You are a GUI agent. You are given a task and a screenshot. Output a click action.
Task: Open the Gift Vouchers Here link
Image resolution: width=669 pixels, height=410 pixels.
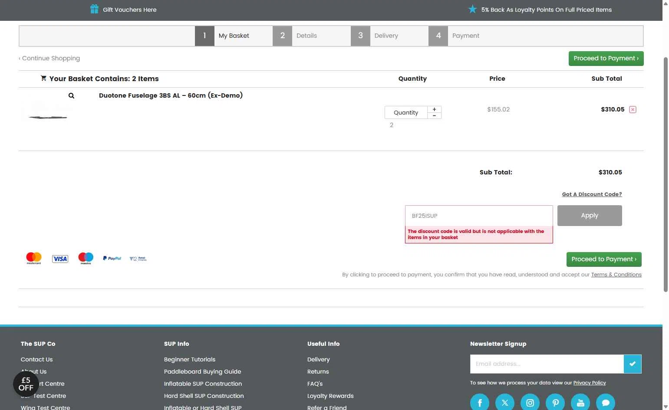coord(129,10)
